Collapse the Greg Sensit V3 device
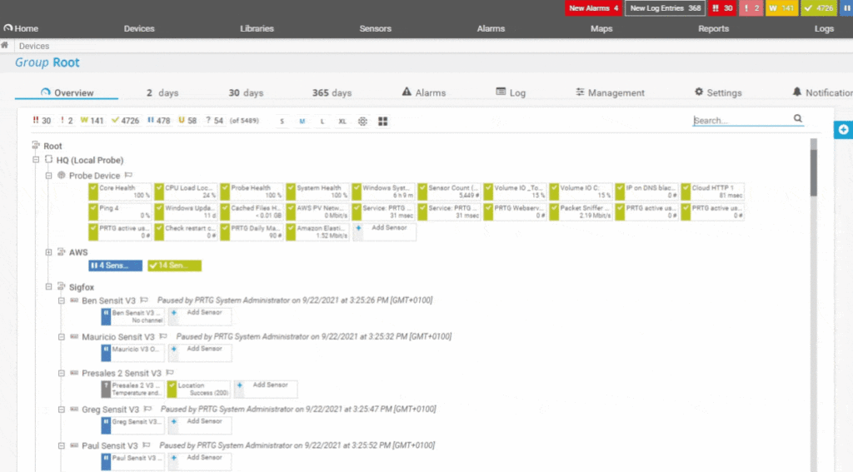The image size is (853, 472). [x=62, y=410]
